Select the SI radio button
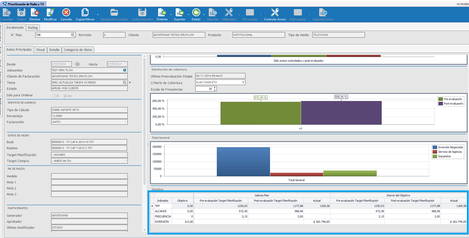Viewport: 469px width, 238px height. (x=54, y=96)
